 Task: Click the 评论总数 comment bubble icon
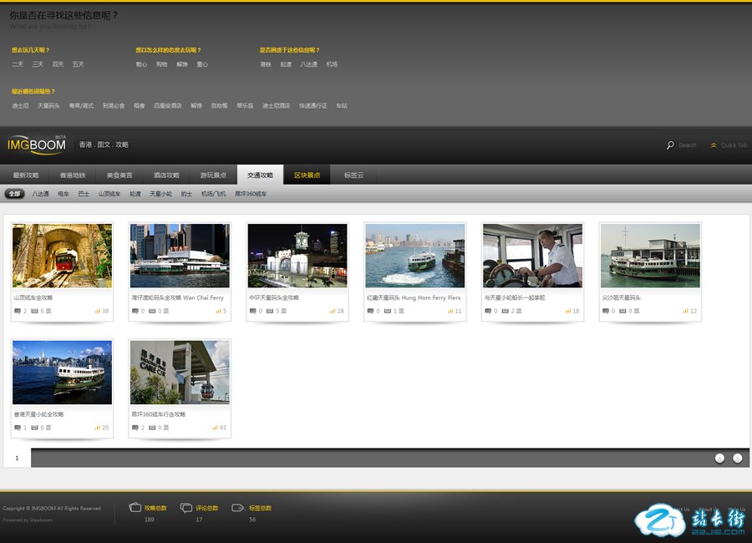coord(186,507)
